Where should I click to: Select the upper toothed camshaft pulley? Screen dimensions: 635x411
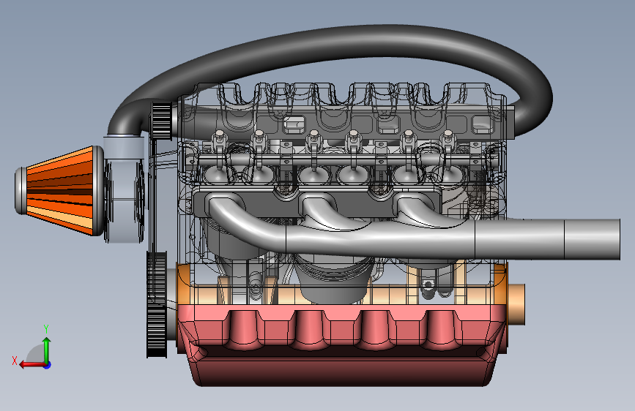click(162, 120)
